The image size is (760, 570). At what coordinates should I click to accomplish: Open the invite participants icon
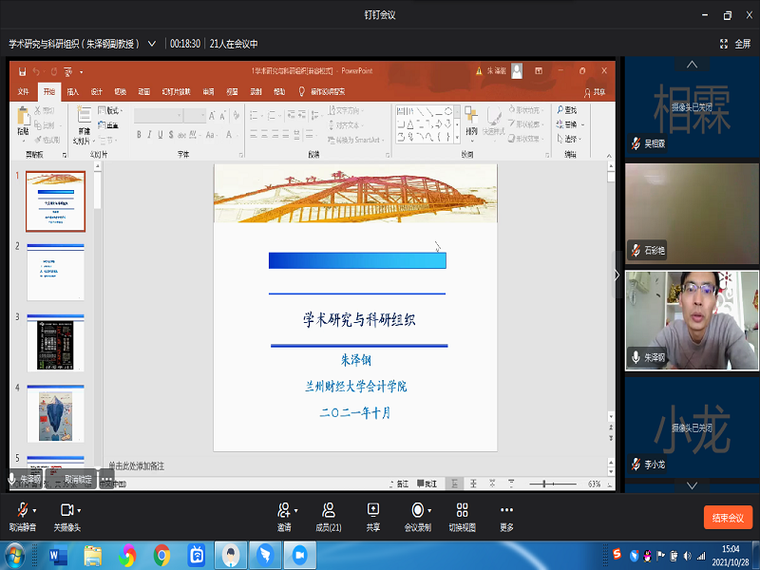click(283, 511)
